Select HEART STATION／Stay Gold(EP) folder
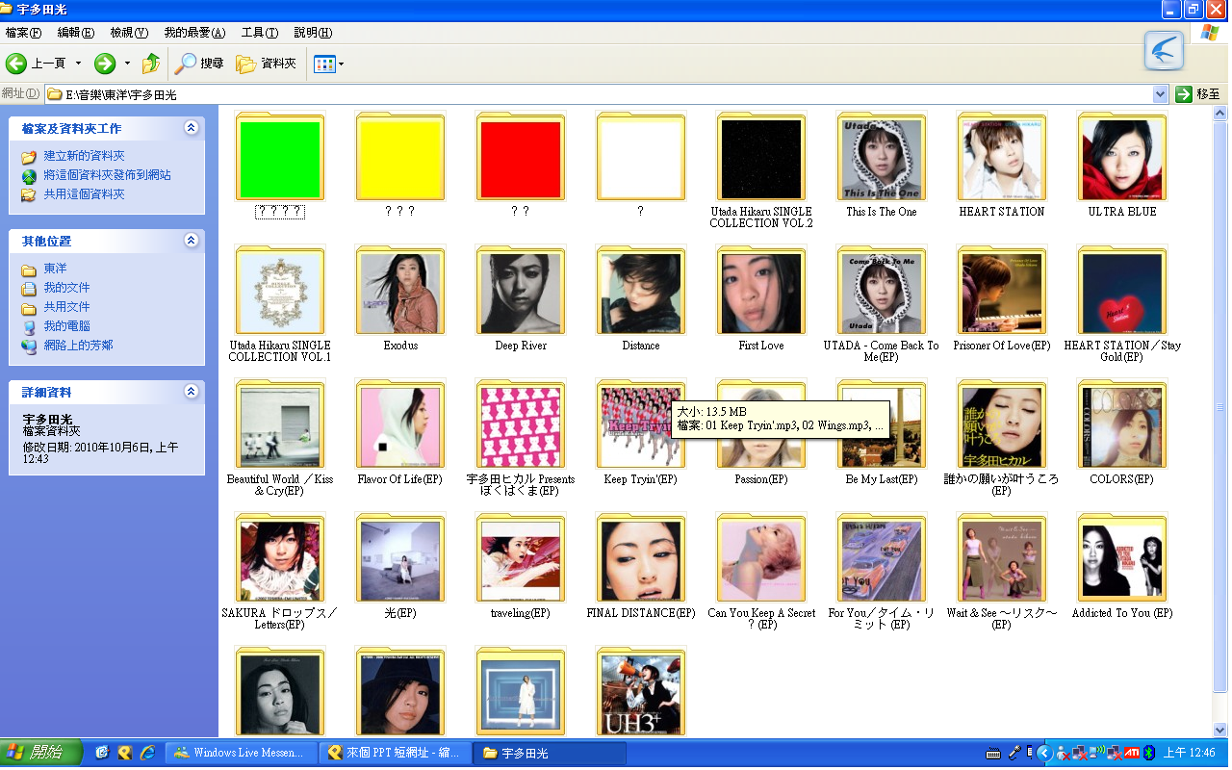This screenshot has width=1232, height=770. click(1122, 293)
